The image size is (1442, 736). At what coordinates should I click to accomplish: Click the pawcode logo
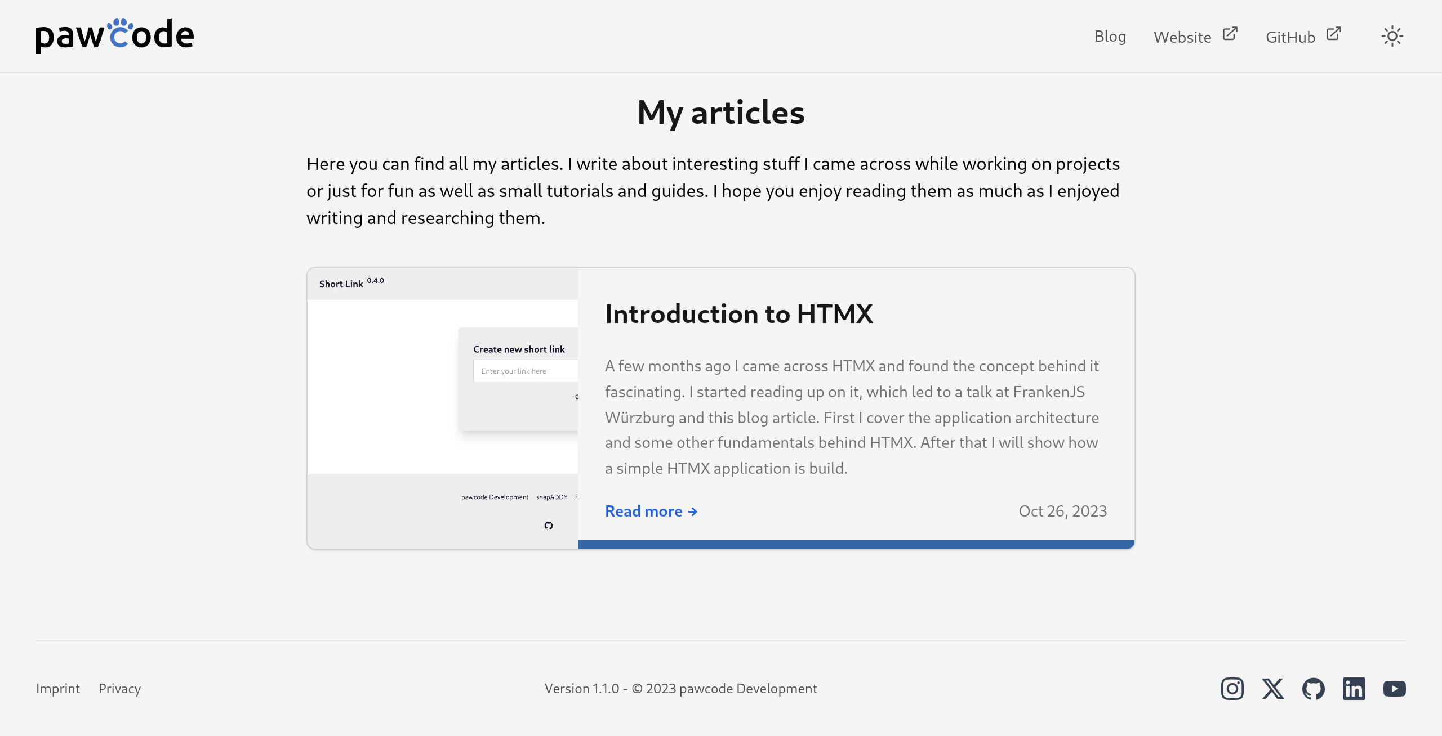click(x=115, y=35)
